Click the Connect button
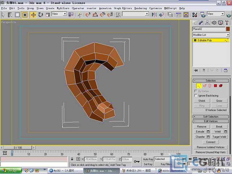 click(211, 142)
